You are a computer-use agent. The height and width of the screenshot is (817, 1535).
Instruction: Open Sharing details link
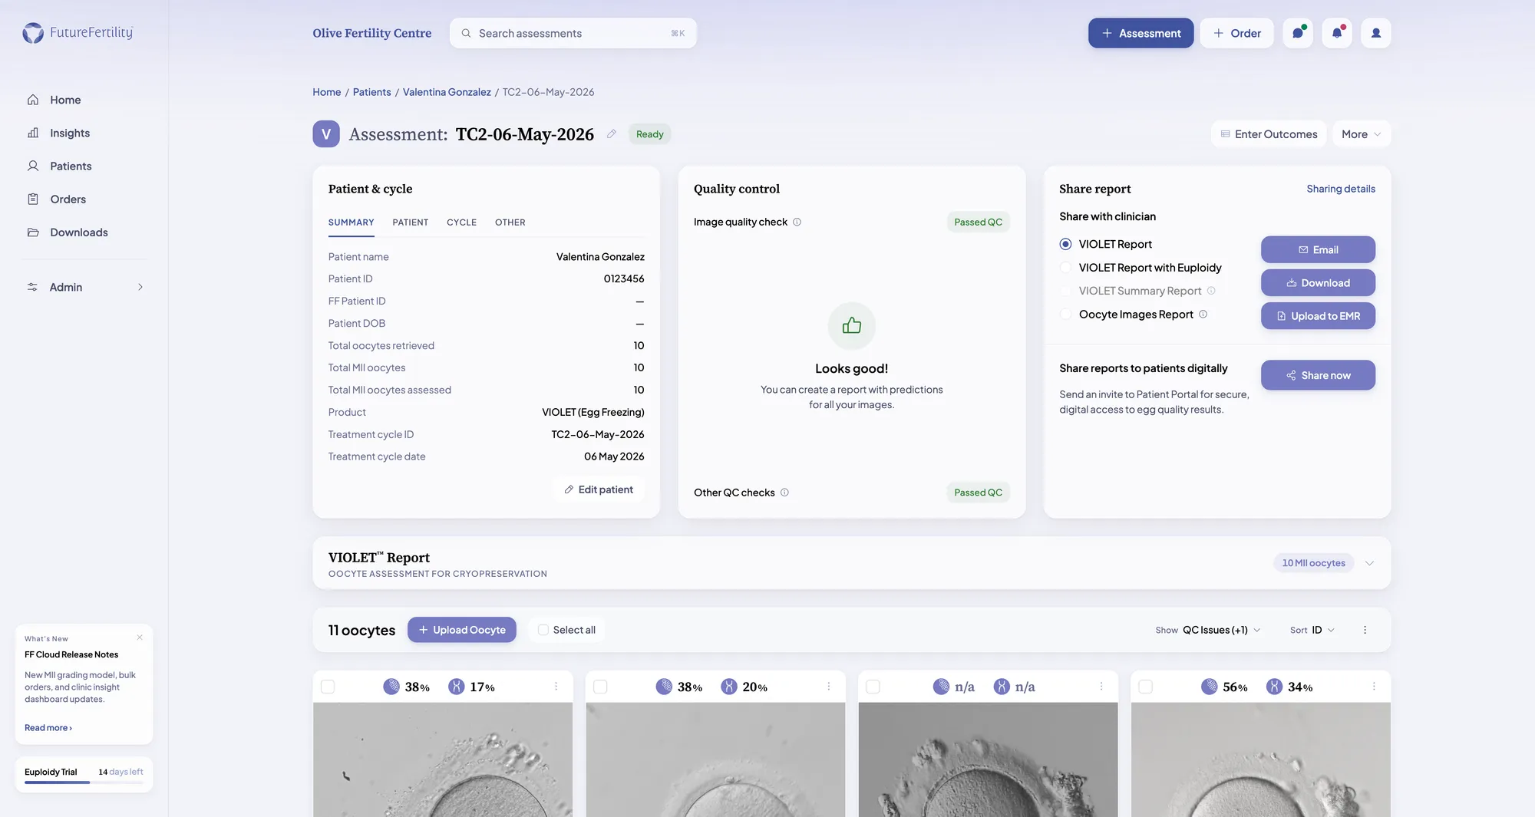[x=1341, y=189]
